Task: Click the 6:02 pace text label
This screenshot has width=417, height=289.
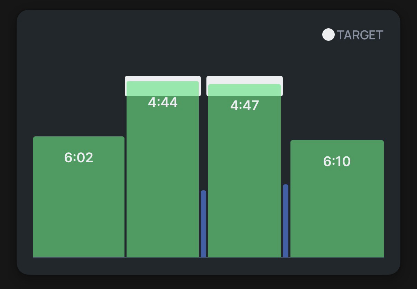Action: point(78,158)
